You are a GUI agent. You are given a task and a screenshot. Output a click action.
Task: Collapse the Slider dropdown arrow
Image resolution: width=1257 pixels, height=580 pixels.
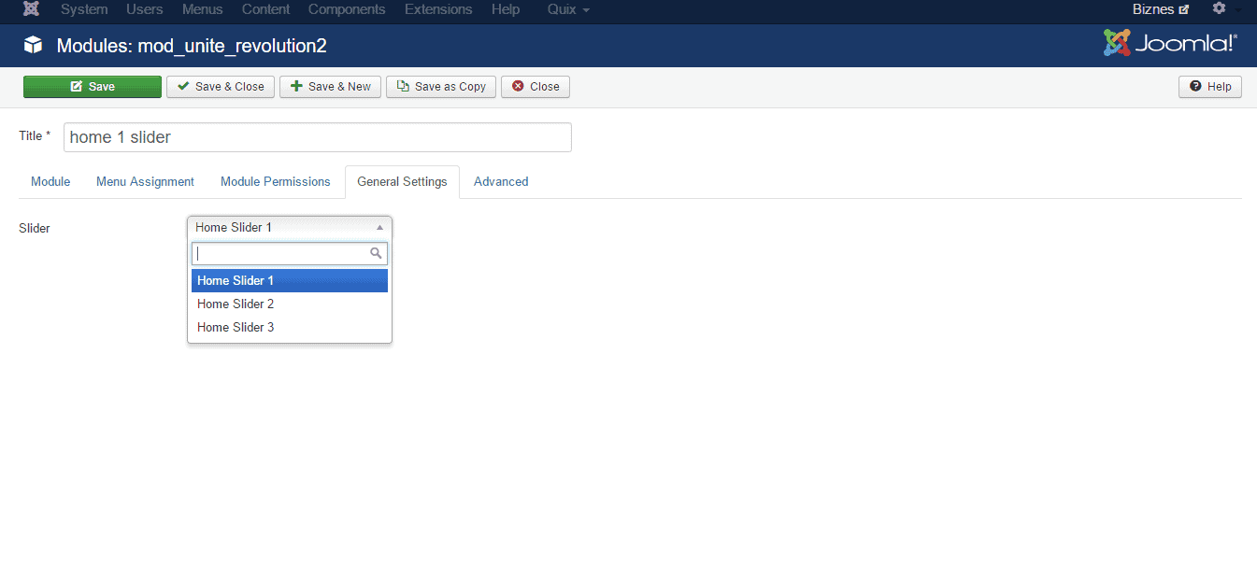pyautogui.click(x=379, y=227)
